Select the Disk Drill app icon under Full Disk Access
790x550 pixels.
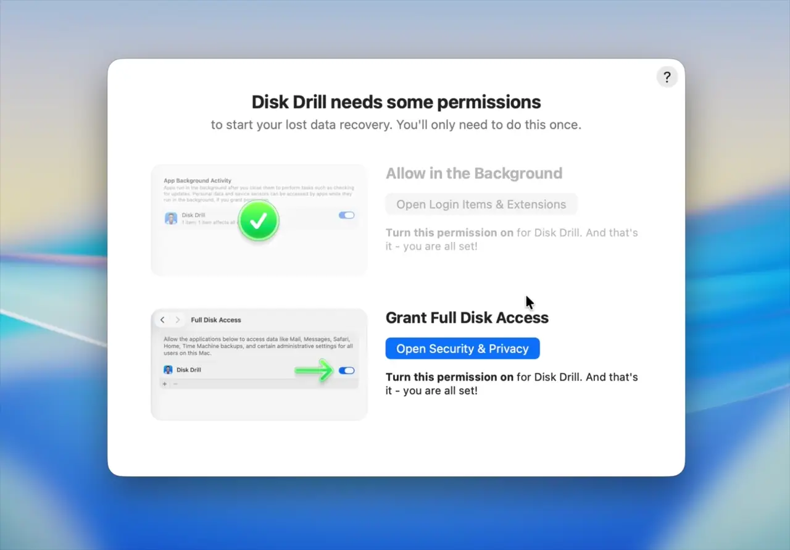[168, 369]
